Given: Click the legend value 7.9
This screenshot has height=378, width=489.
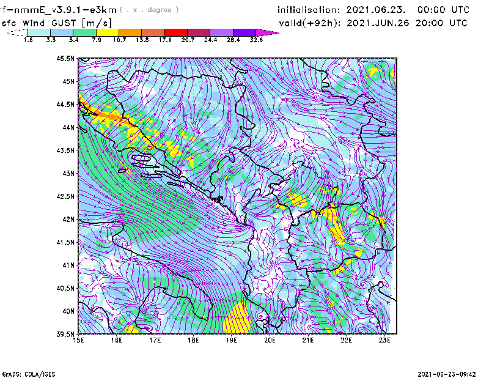Looking at the screenshot, I should (97, 40).
